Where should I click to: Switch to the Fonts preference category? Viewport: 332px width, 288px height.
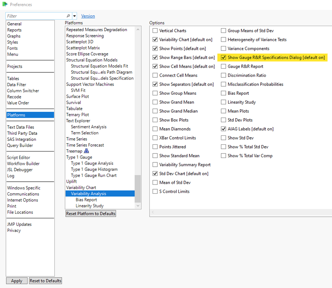pos(12,48)
